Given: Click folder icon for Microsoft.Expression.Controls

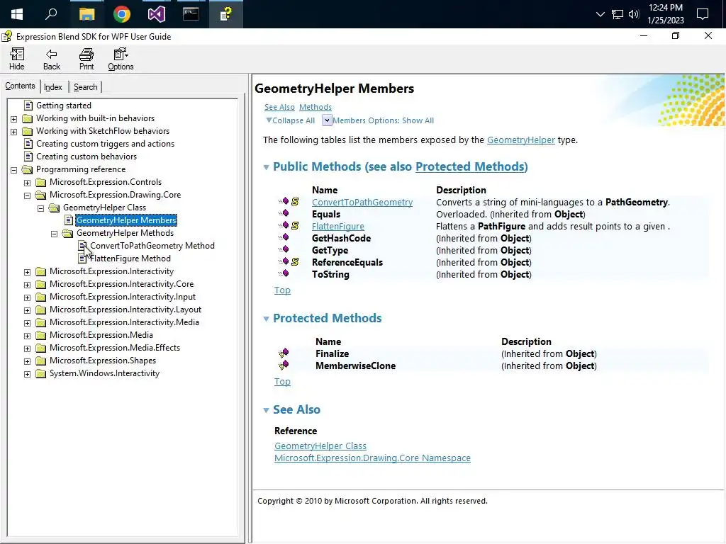Looking at the screenshot, I should pos(40,182).
